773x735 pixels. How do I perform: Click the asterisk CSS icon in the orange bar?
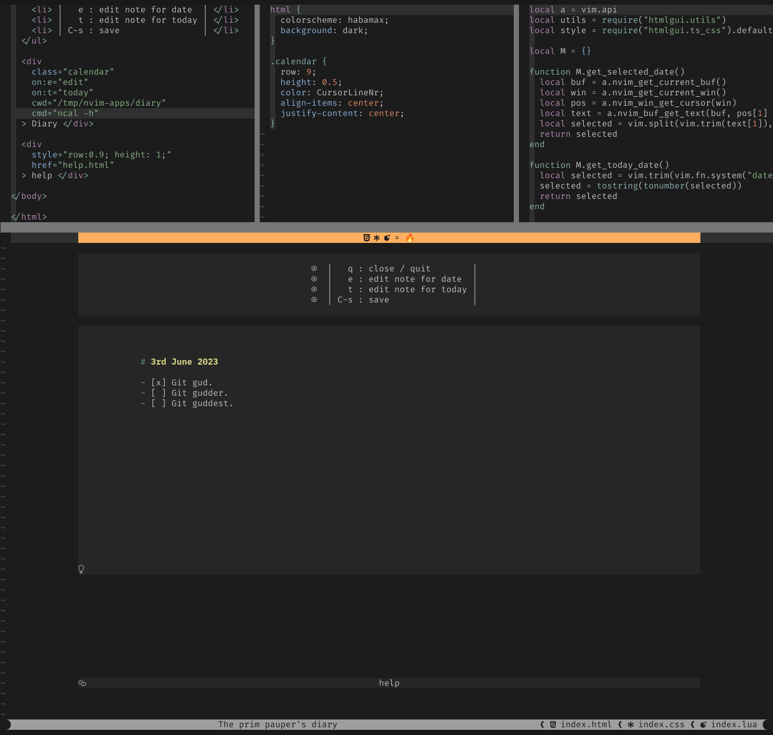[x=377, y=238]
